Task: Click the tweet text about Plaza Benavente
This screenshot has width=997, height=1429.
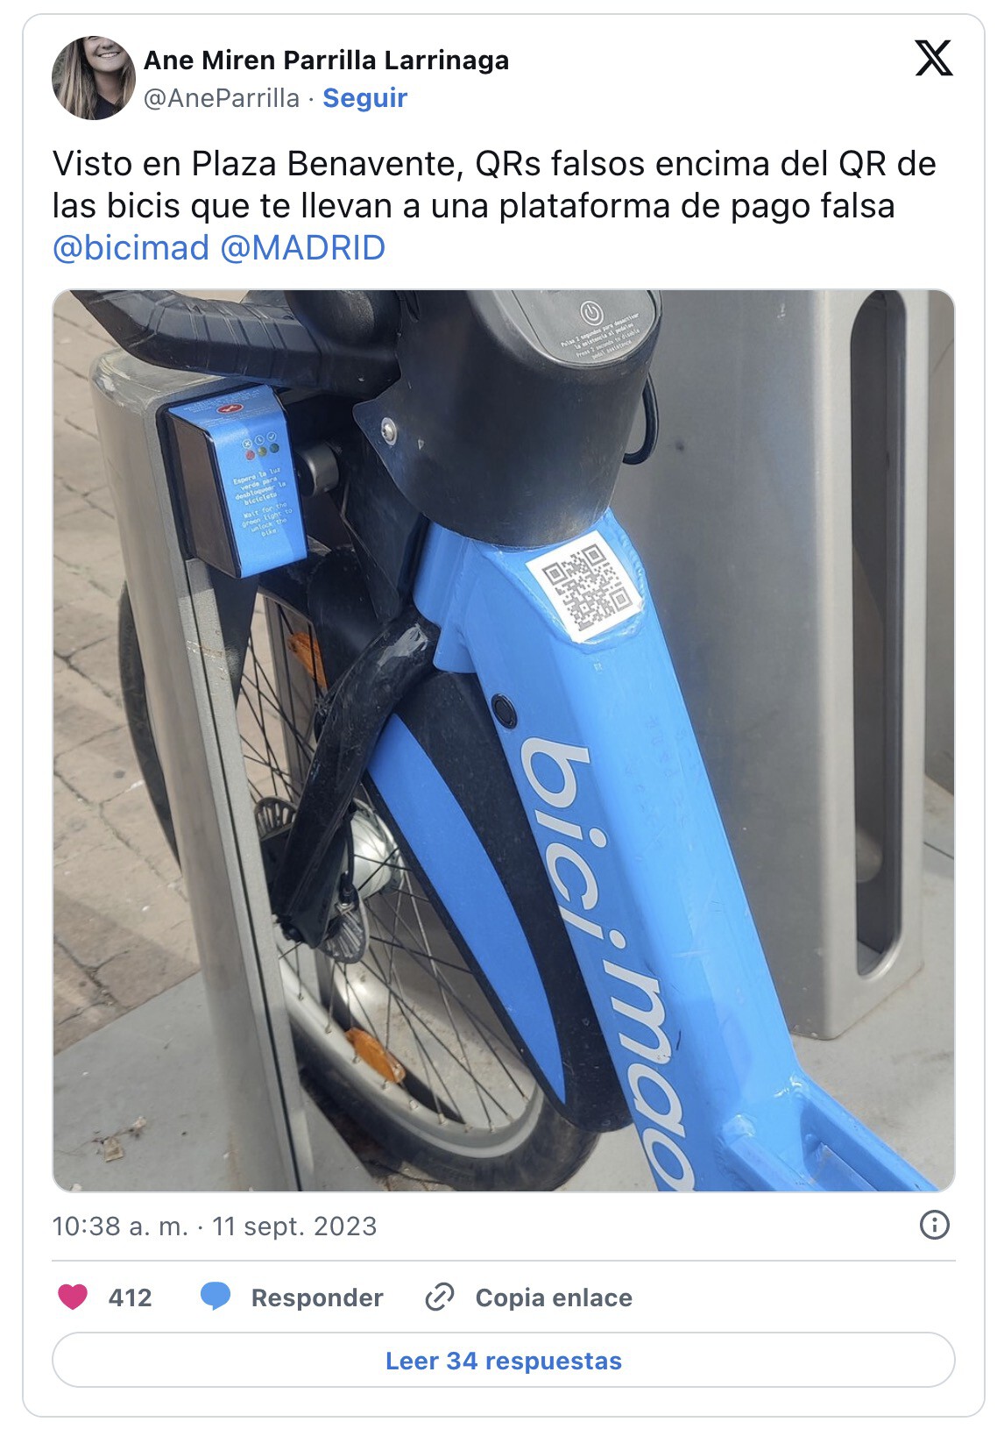Action: pos(495,185)
